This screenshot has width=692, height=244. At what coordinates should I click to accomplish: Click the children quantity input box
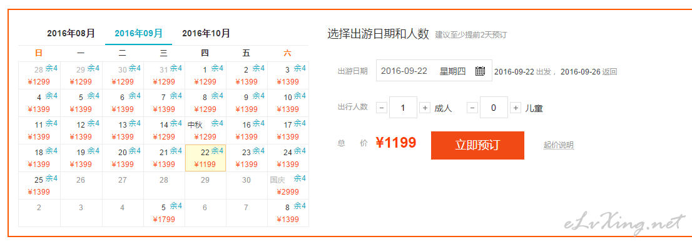tap(494, 108)
